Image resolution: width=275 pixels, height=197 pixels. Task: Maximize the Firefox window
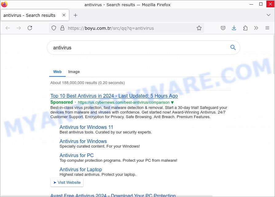click(x=261, y=4)
